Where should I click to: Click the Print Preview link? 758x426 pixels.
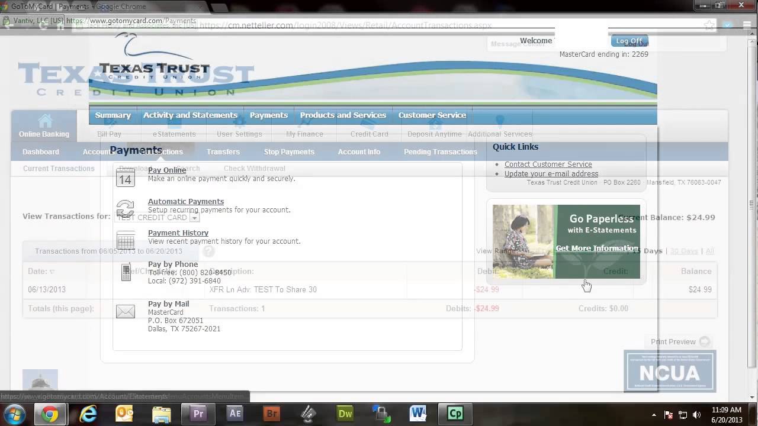pos(673,342)
